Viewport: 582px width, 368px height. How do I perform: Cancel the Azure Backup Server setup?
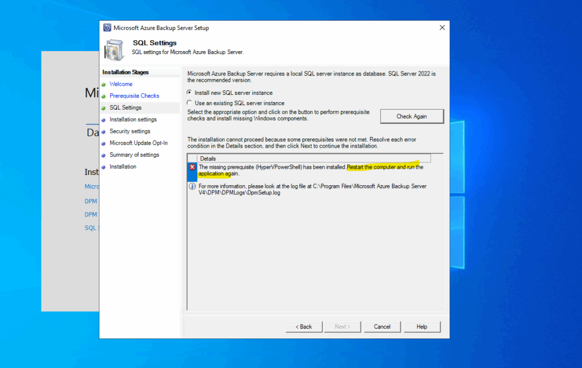[383, 327]
